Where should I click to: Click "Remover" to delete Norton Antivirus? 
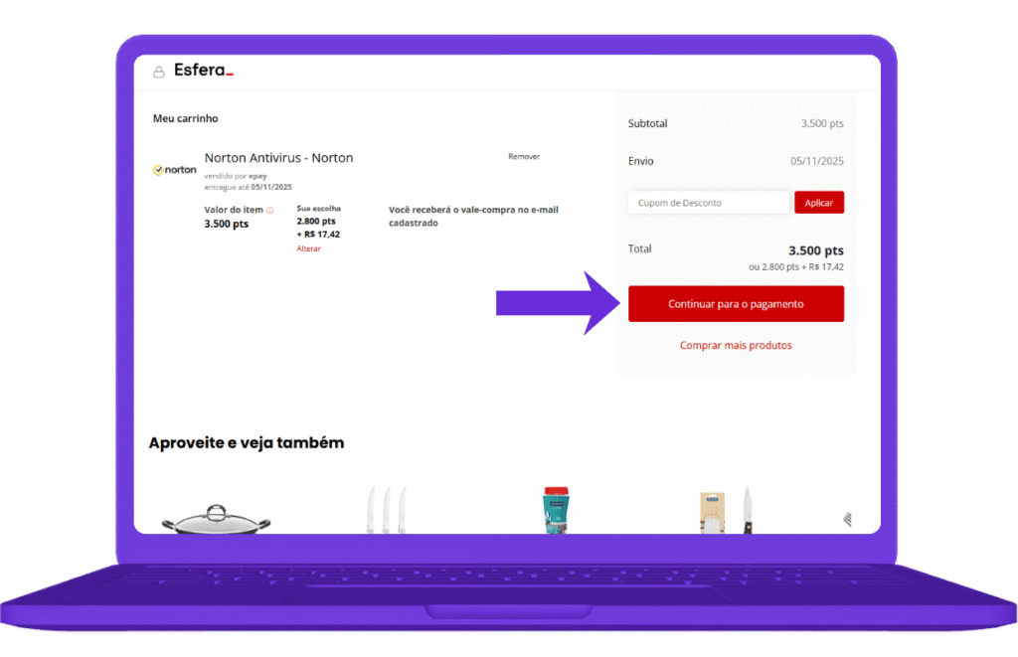click(x=523, y=156)
